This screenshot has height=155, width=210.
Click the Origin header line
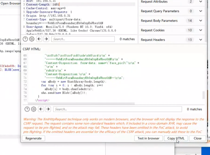(x=48, y=16)
